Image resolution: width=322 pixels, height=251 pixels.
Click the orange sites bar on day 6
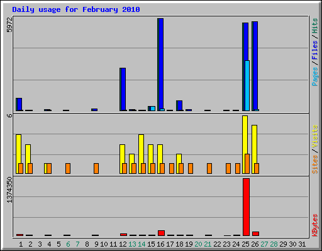tap(68, 168)
